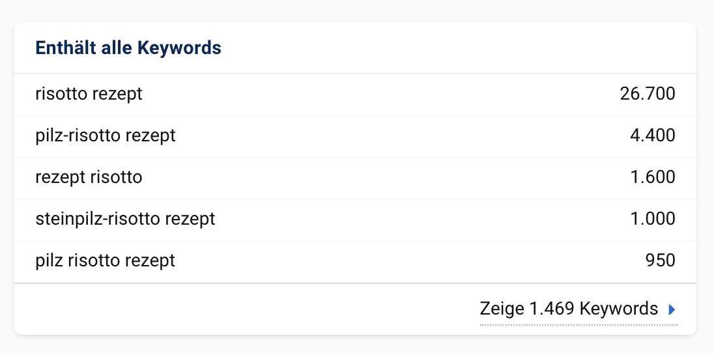Select the risotto rezept keyword
The width and height of the screenshot is (714, 353).
89,94
